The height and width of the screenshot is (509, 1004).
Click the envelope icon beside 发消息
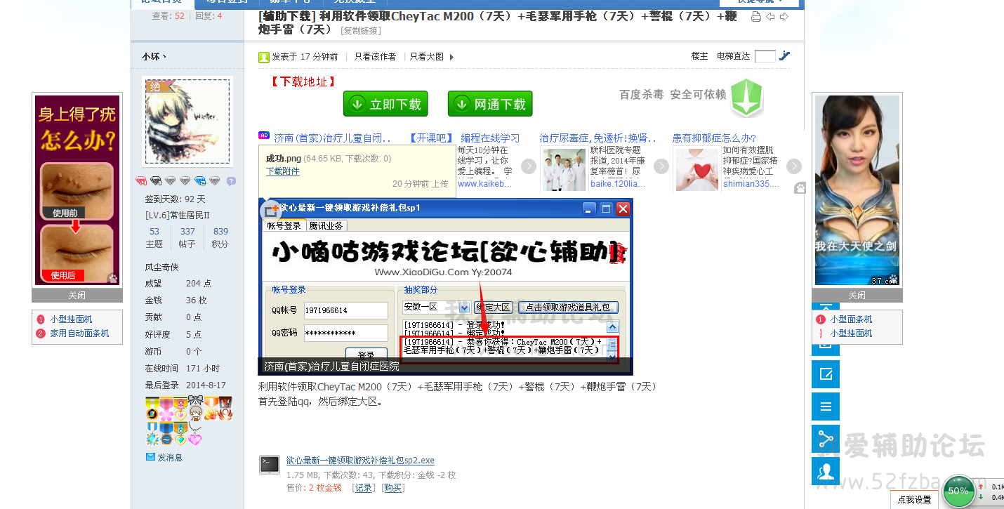coord(150,457)
